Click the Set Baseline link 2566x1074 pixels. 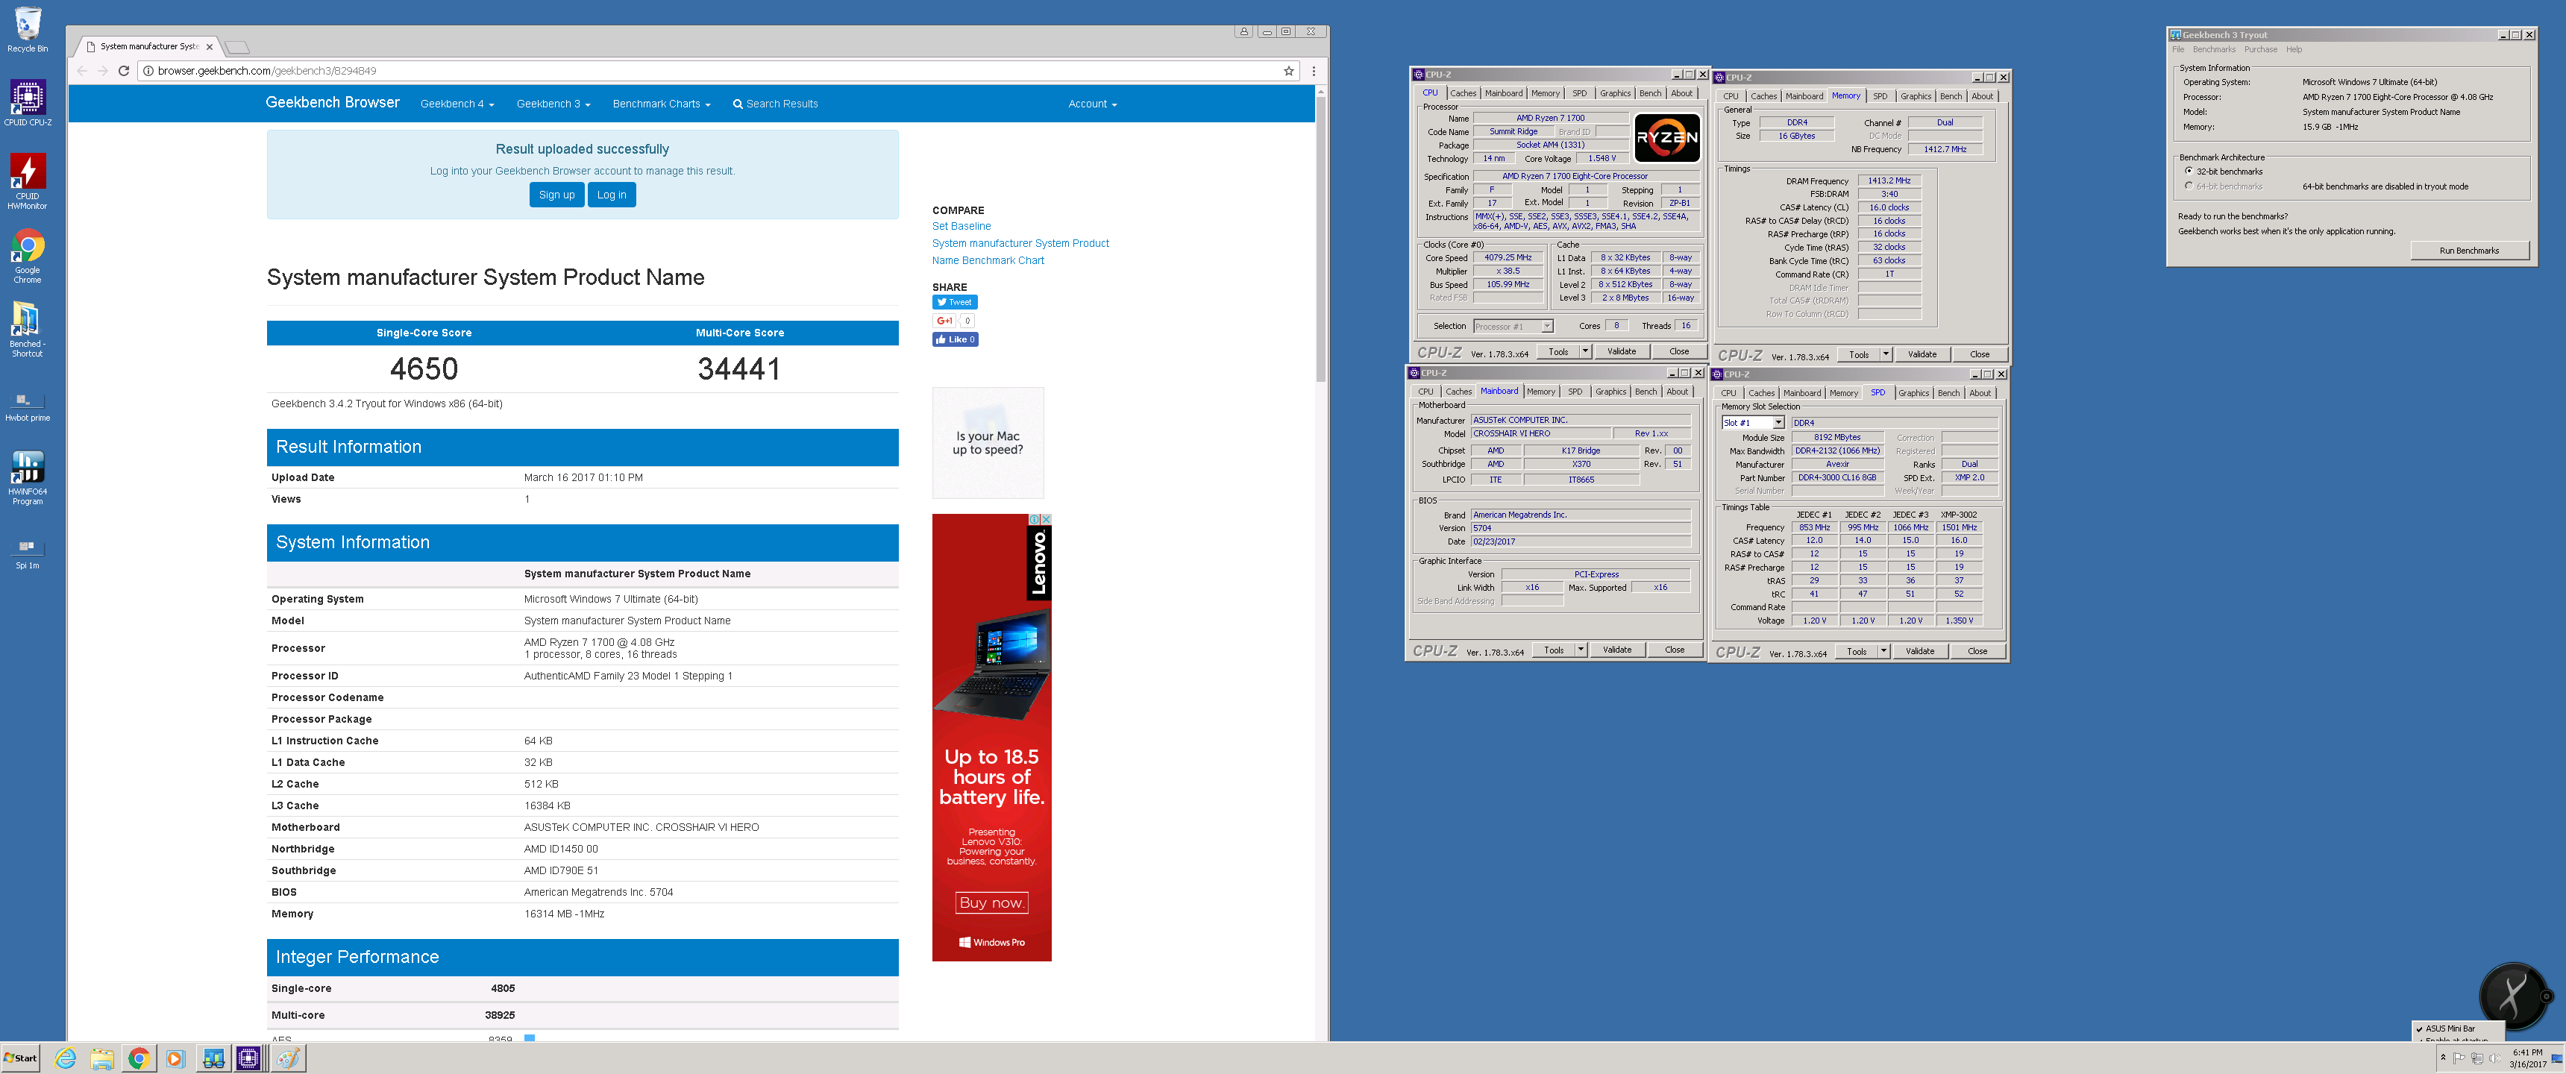click(x=962, y=226)
